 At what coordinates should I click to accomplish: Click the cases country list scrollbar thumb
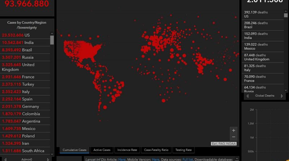click(52, 40)
